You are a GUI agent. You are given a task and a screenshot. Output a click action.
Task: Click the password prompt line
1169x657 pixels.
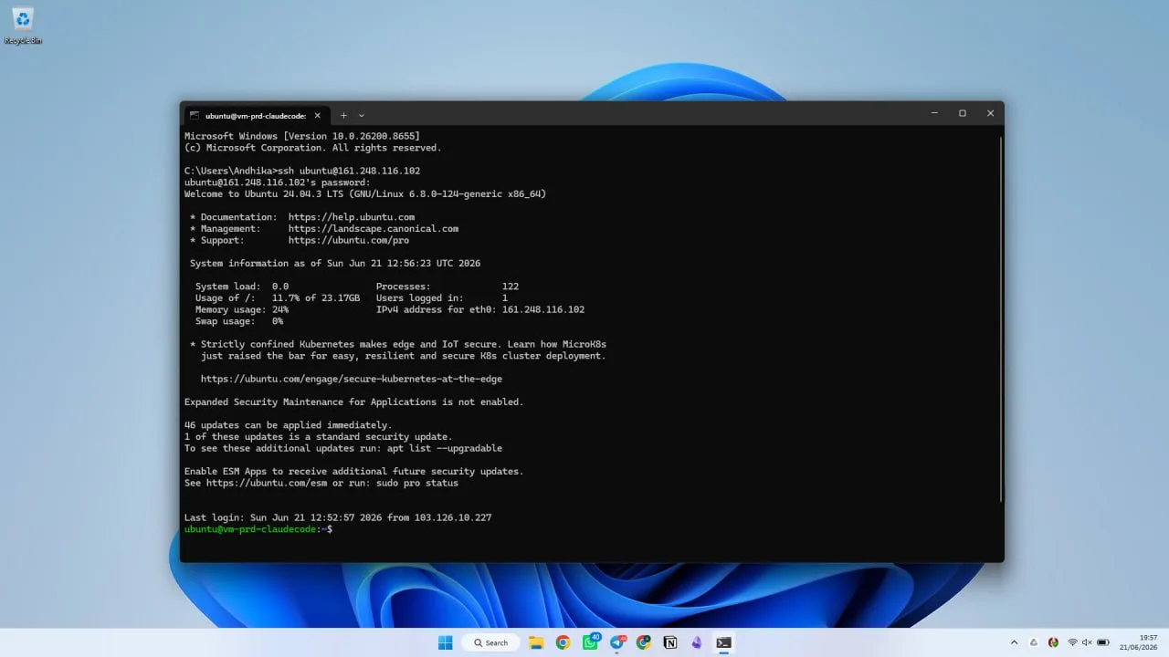click(x=278, y=182)
